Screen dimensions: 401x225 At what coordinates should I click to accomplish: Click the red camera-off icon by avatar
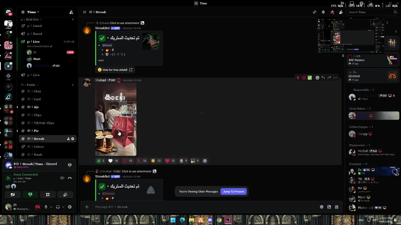[38, 207]
